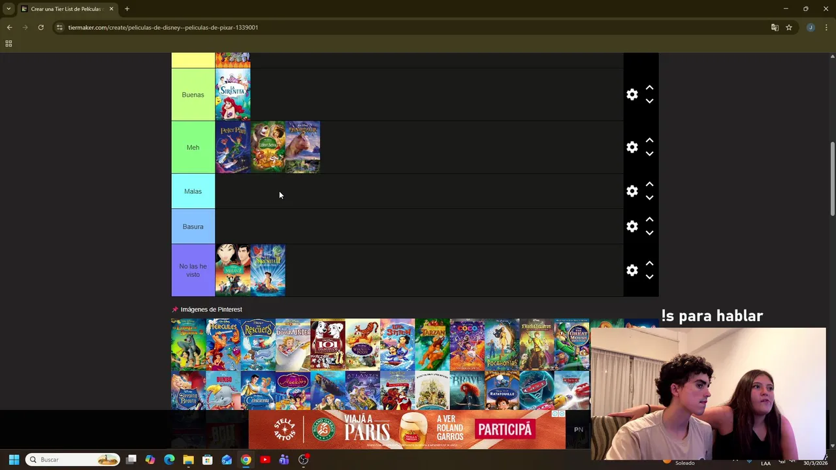This screenshot has width=836, height=470.
Task: Move Basura tier down with arrow
Action: [649, 233]
